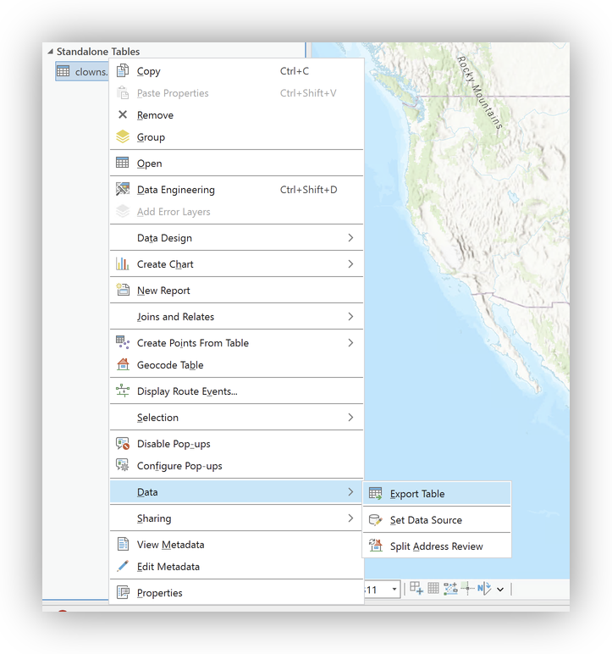Click the Group layers icon
The image size is (612, 654).
pos(123,137)
